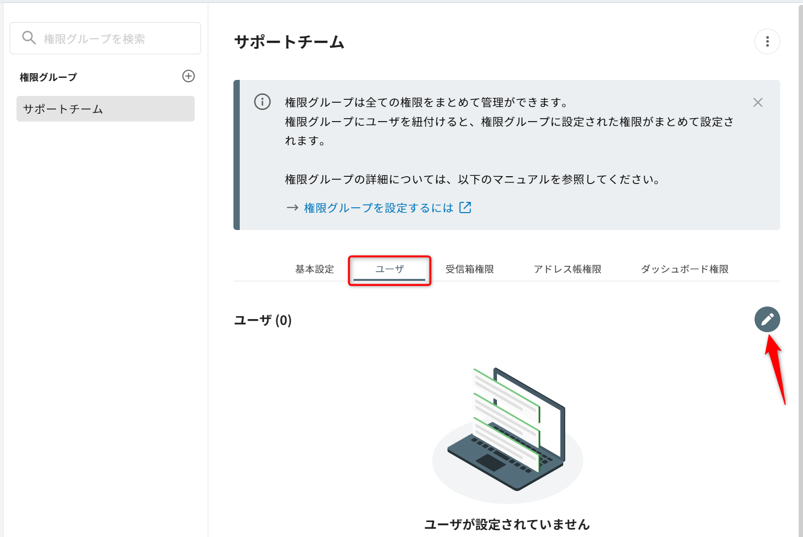This screenshot has height=537, width=803.
Task: Dismiss the info banner with the X
Action: [x=757, y=103]
